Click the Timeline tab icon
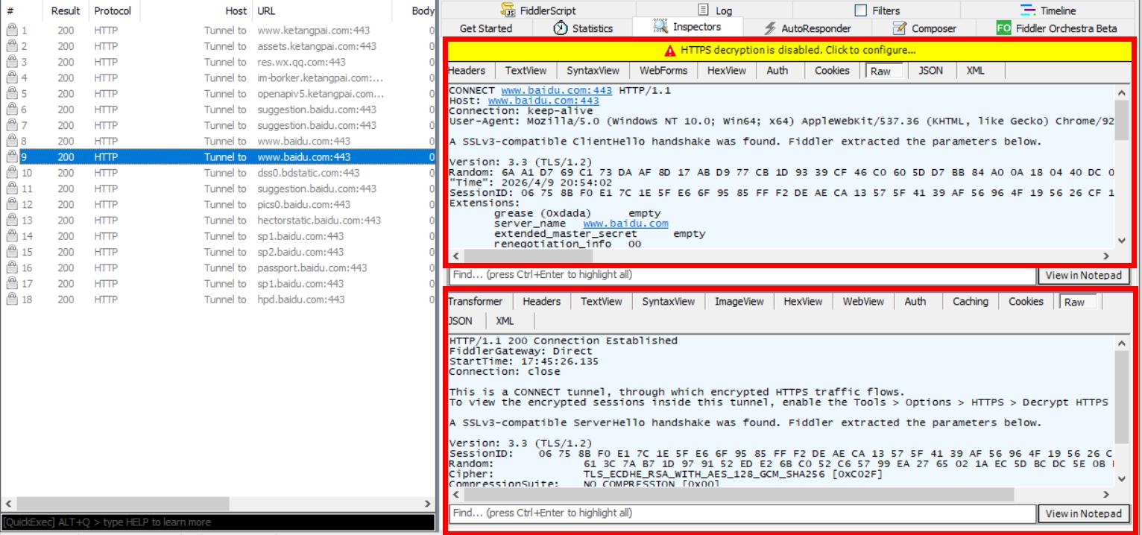 [1028, 10]
